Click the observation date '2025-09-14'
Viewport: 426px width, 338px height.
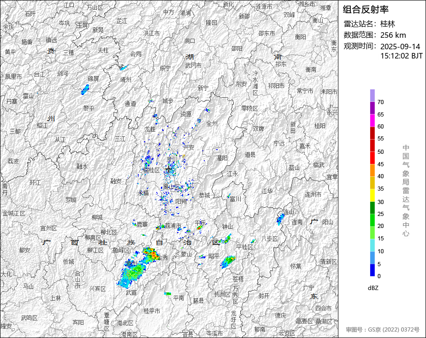pos(400,47)
